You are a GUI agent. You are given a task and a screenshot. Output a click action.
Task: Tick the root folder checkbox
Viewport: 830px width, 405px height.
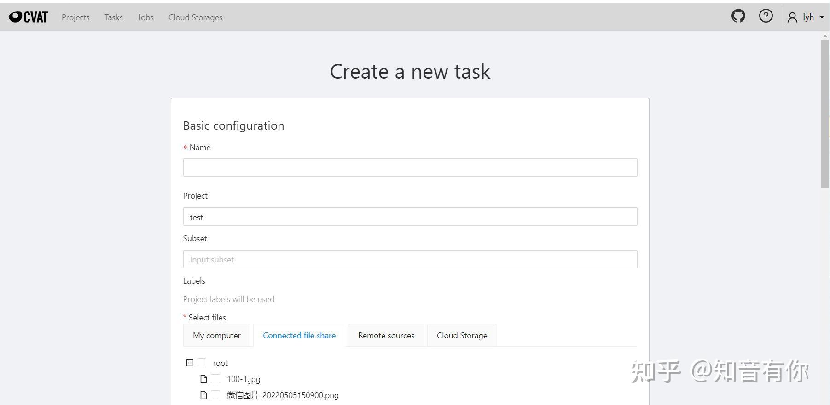(202, 363)
